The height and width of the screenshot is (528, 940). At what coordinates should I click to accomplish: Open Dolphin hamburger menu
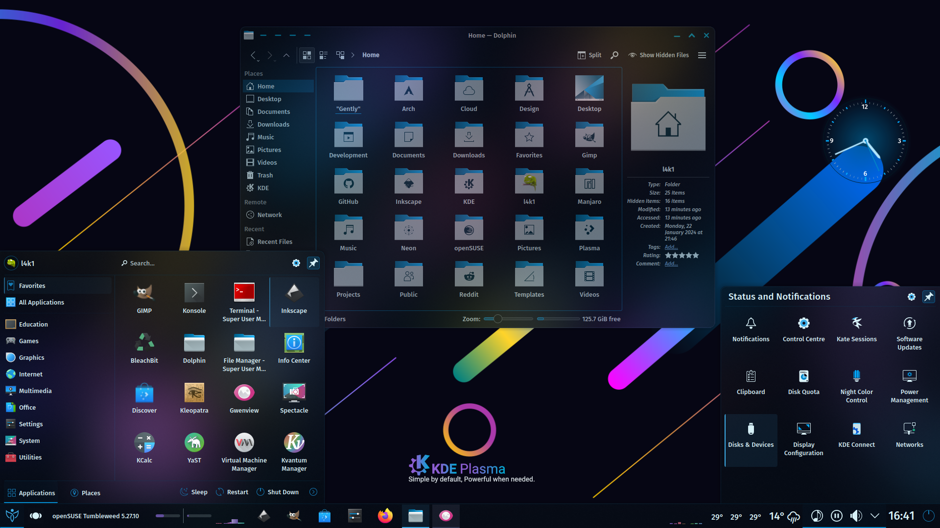tap(702, 55)
